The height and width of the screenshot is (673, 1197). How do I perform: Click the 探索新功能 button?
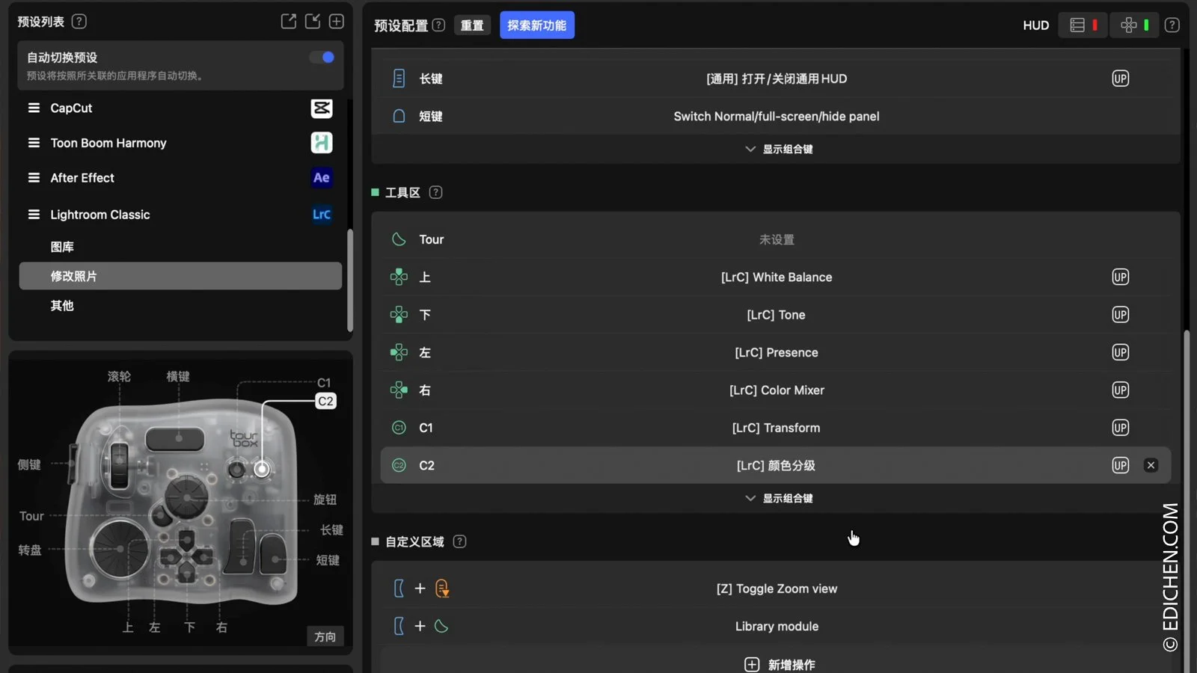point(537,25)
